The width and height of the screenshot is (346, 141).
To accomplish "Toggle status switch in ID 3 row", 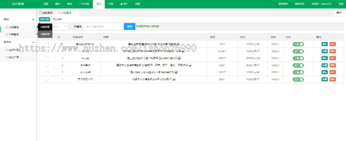I will (298, 66).
